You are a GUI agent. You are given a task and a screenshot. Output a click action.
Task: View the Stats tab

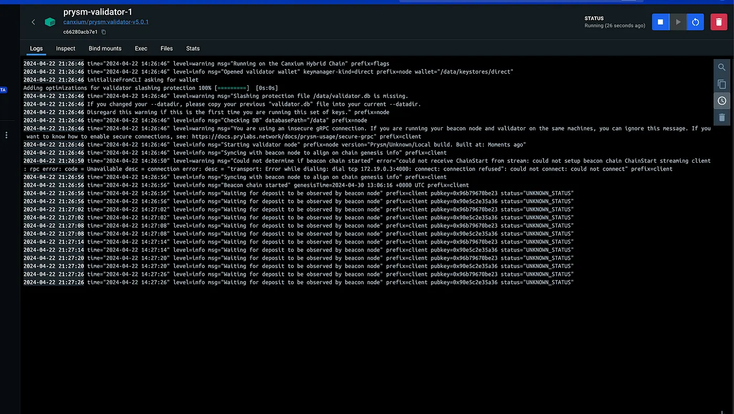(x=193, y=48)
